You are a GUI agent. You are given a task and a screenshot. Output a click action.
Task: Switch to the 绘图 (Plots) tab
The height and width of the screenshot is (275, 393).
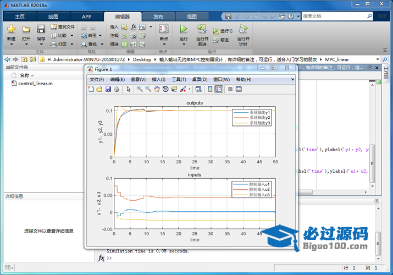click(x=53, y=16)
